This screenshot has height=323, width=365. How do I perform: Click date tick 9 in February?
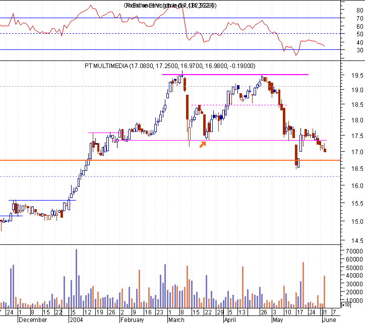(134, 312)
